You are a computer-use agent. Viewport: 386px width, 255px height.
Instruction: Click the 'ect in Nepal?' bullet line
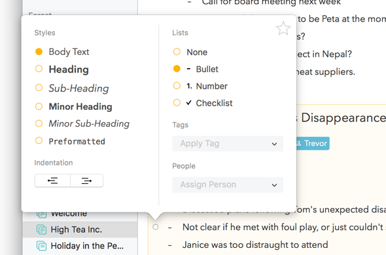325,54
